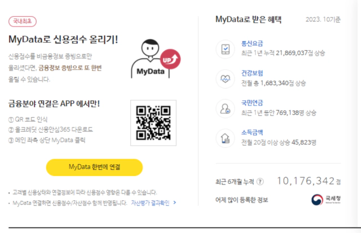Click the question mark help icon beside 최근 6개월 누적
The width and height of the screenshot is (361, 233).
(260, 182)
